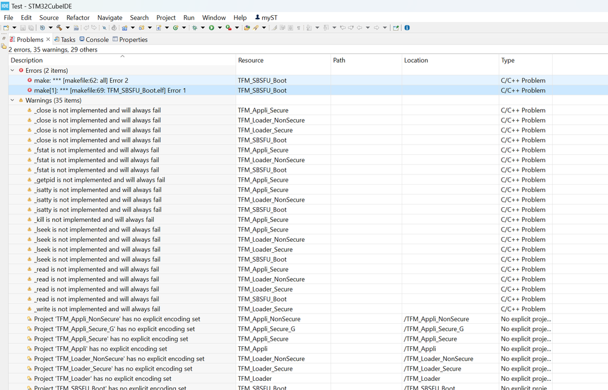Click the Run external tools icon
Screen dimensions: 608x390
228,28
